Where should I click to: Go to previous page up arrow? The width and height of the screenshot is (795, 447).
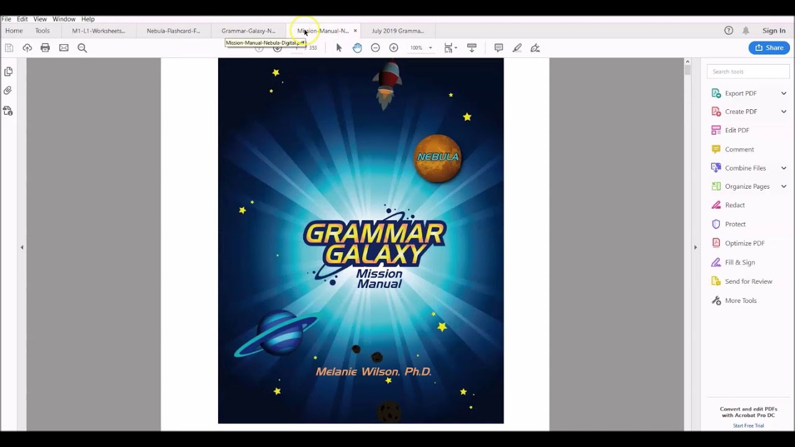tap(259, 48)
